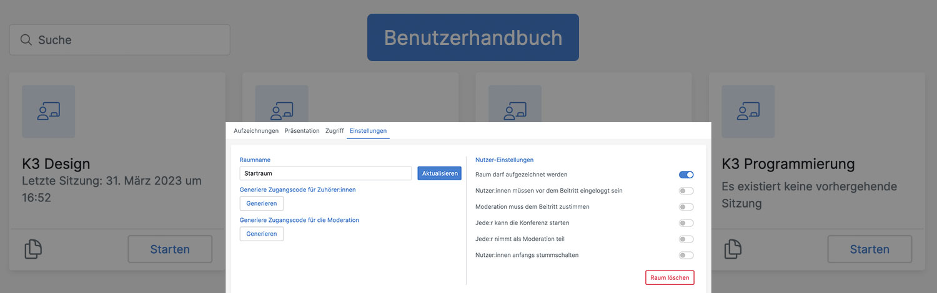Turn on 'Jede:r nimmt als Moderation teil'
937x293 pixels.
pos(686,239)
